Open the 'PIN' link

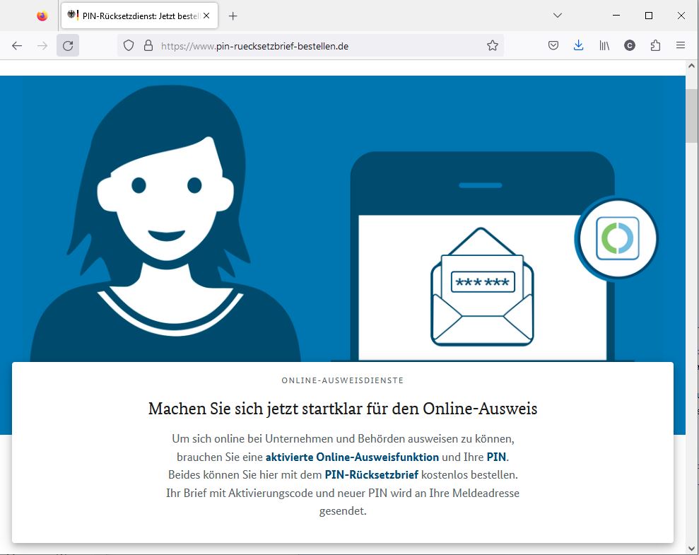(x=496, y=457)
